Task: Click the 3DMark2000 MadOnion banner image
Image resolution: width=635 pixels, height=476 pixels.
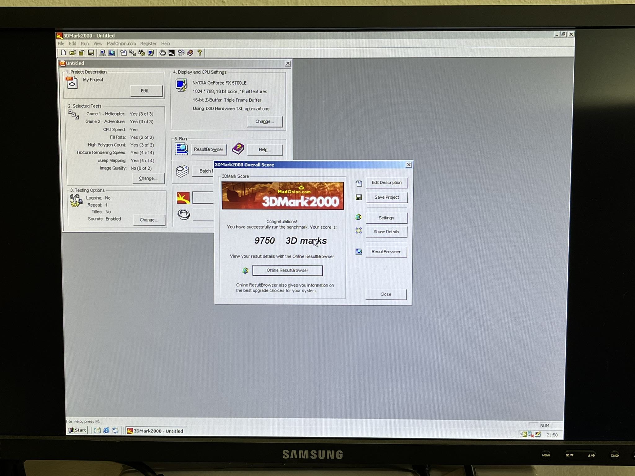Action: (282, 196)
